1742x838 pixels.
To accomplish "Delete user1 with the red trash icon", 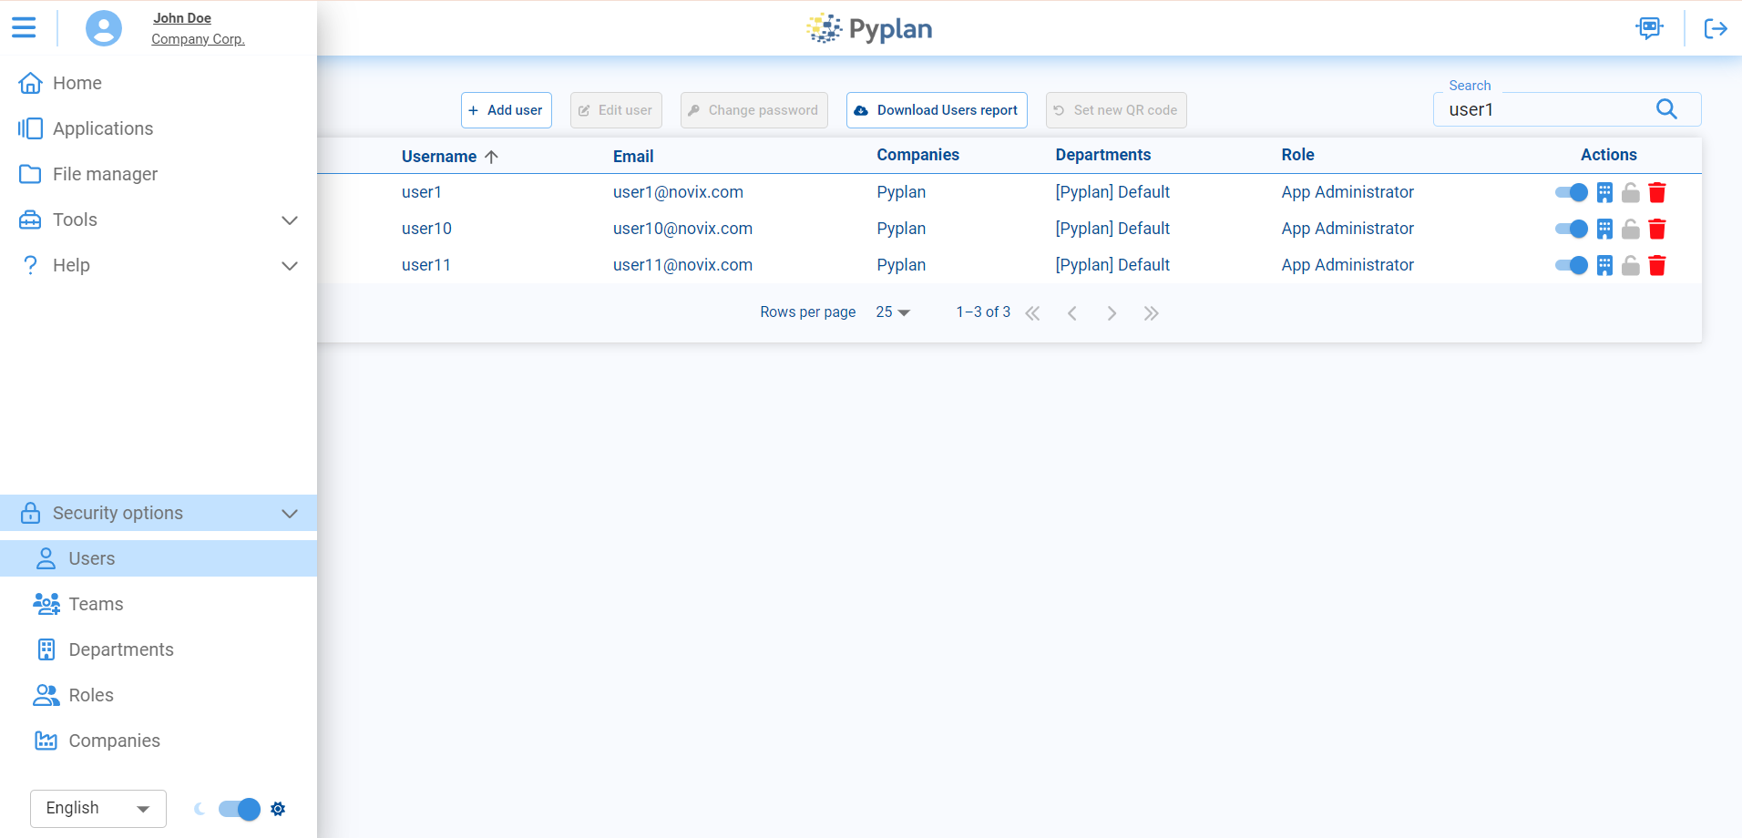I will coord(1657,192).
